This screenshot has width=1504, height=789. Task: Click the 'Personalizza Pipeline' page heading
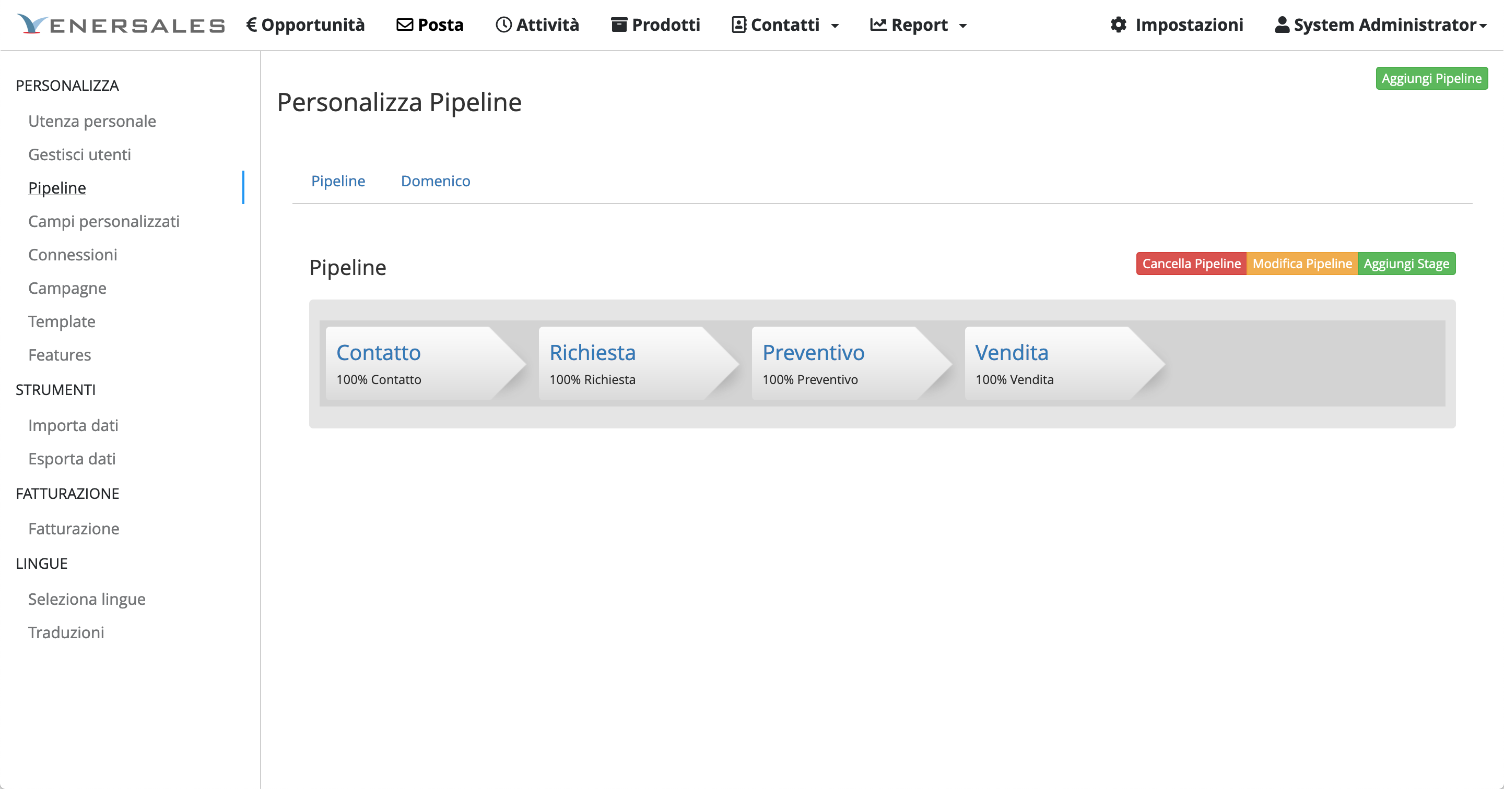pos(399,102)
